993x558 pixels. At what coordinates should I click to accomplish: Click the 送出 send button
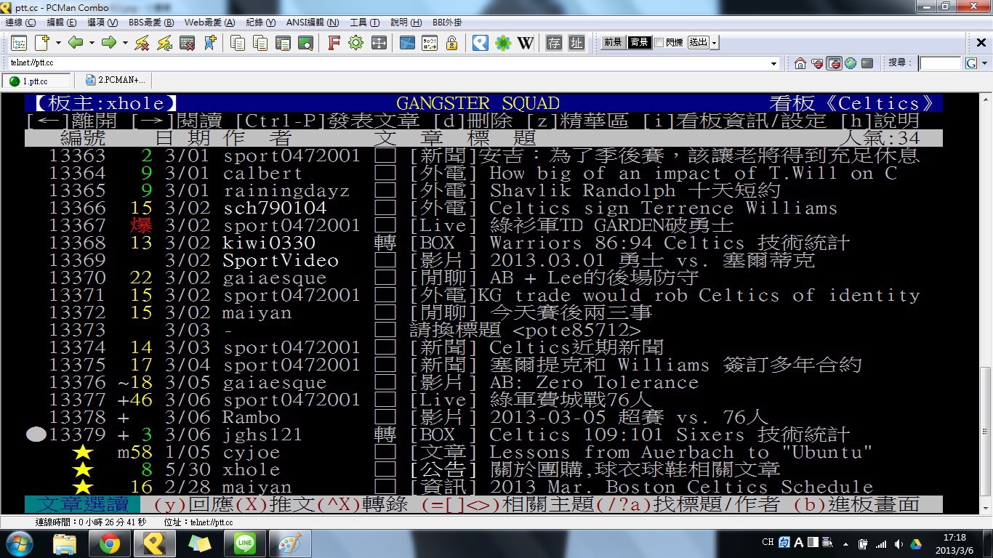[698, 43]
